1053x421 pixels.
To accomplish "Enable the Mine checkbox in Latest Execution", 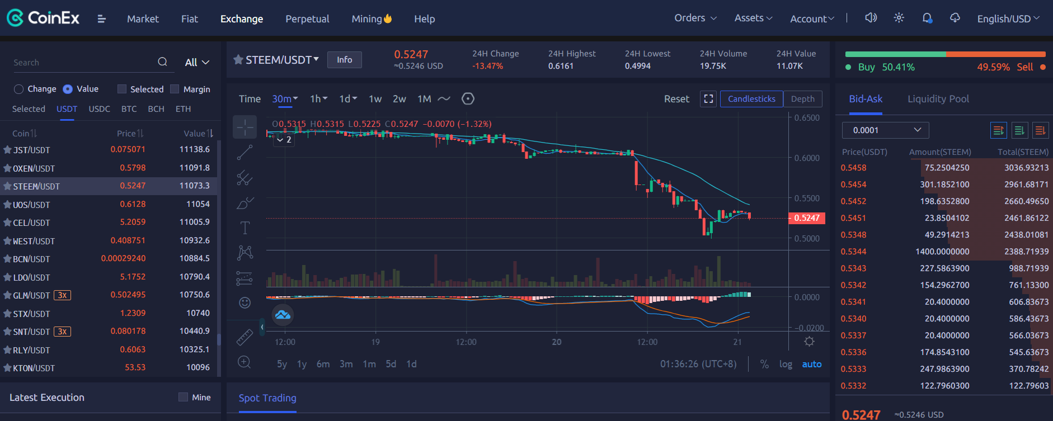I will click(183, 397).
